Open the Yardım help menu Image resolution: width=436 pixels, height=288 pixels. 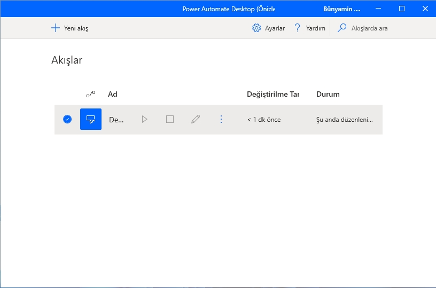tap(316, 28)
